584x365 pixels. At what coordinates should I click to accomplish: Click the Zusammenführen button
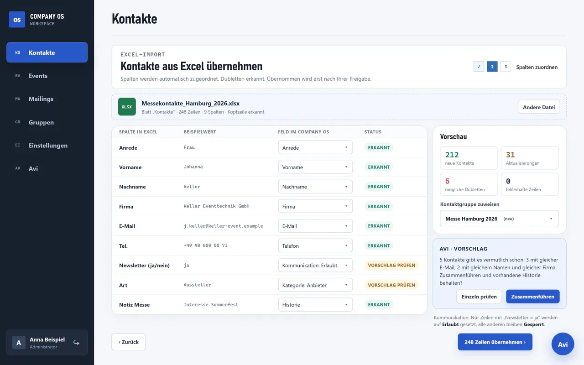tap(532, 297)
